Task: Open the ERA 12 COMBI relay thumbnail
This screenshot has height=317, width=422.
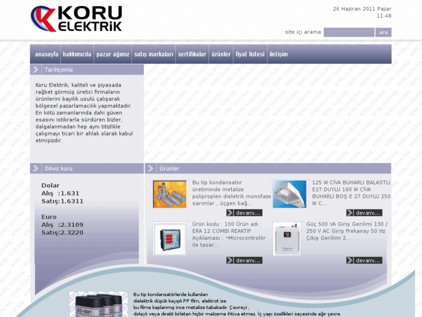Action: [169, 238]
